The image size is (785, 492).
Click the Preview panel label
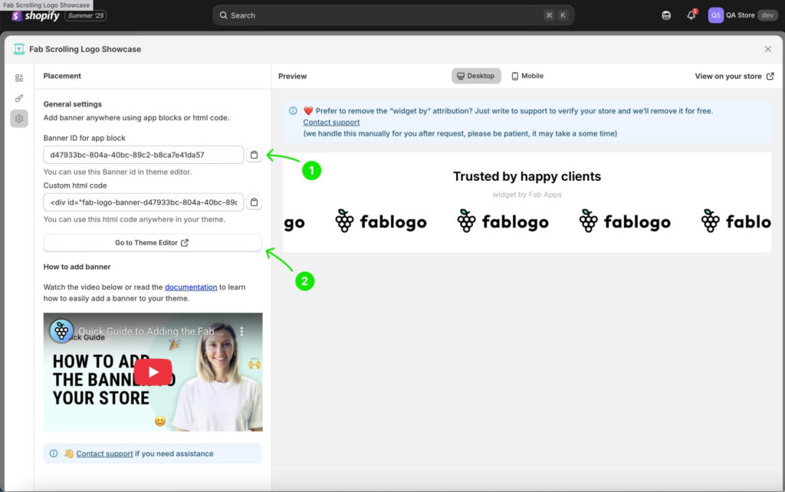tap(292, 76)
